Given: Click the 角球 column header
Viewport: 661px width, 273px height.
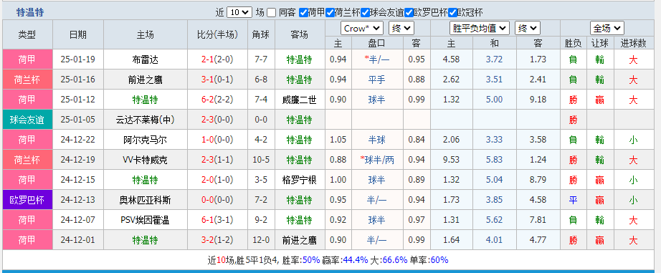Looking at the screenshot, I should 261,34.
